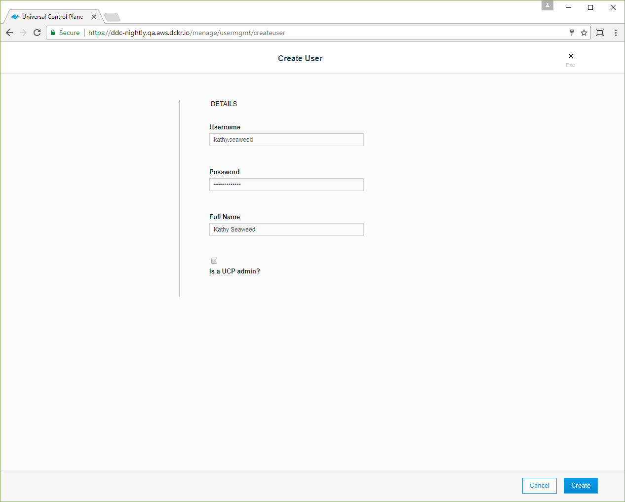The height and width of the screenshot is (502, 625).
Task: Open a new browser tab
Action: click(112, 17)
